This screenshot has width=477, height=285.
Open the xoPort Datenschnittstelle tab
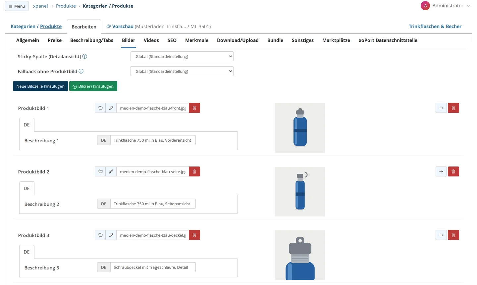tap(388, 40)
